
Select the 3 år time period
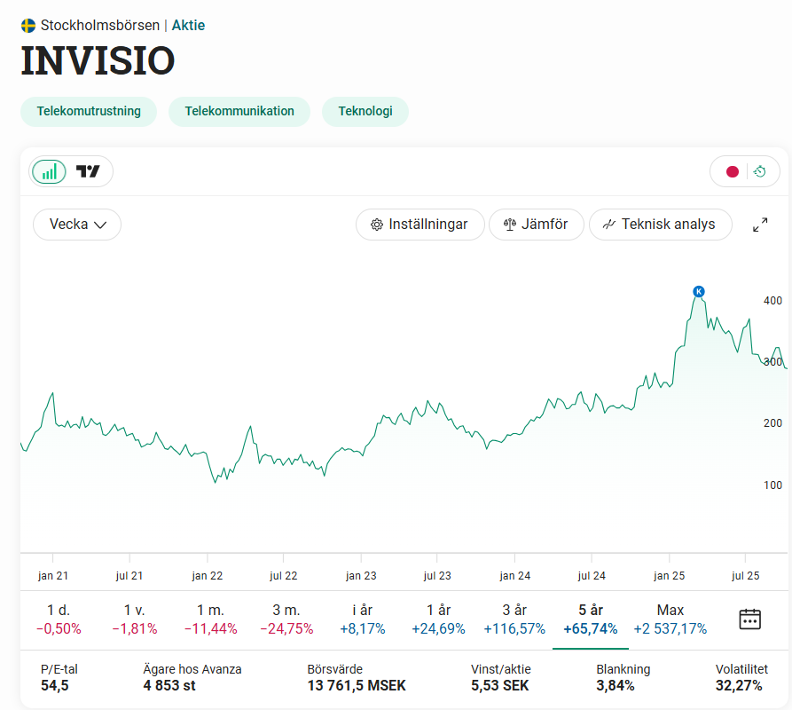514,619
